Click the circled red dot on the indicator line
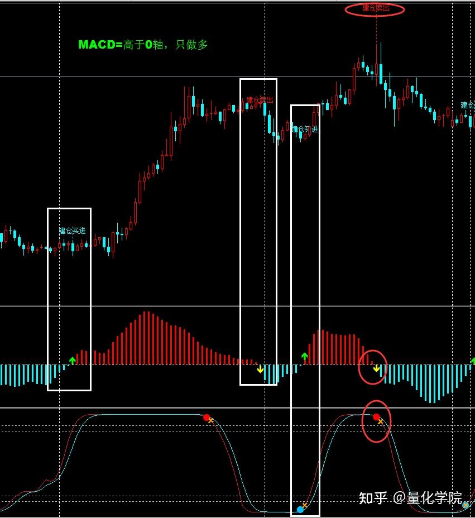This screenshot has width=475, height=518. 376,416
